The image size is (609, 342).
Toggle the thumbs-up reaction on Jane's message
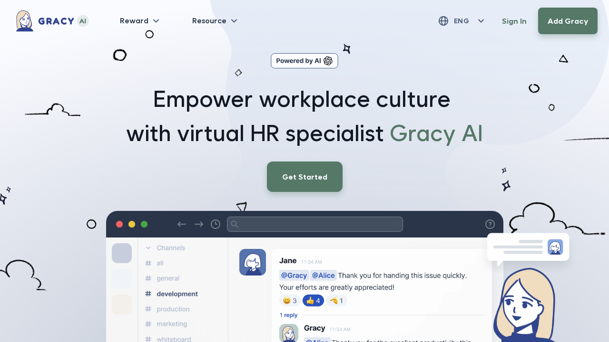313,300
